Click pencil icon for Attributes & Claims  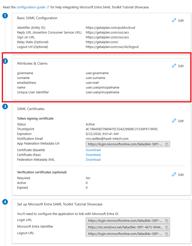(x=174, y=66)
